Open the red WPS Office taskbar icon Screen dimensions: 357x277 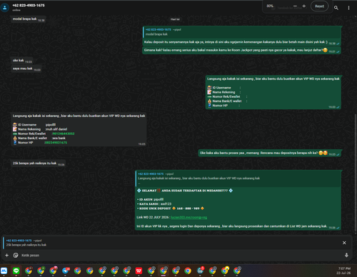(x=139, y=271)
